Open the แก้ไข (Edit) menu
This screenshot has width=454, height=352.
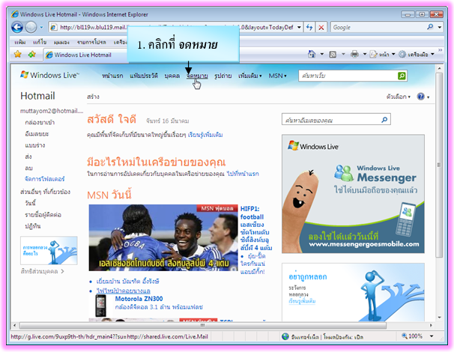[40, 42]
